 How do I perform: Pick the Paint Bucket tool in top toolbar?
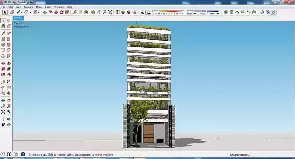click(x=86, y=12)
